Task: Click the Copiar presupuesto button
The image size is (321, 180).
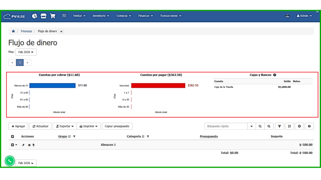Action: click(117, 126)
